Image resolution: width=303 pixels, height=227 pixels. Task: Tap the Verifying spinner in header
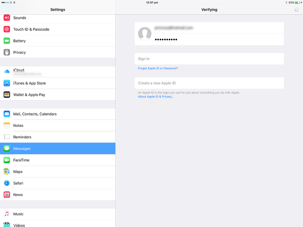297,10
